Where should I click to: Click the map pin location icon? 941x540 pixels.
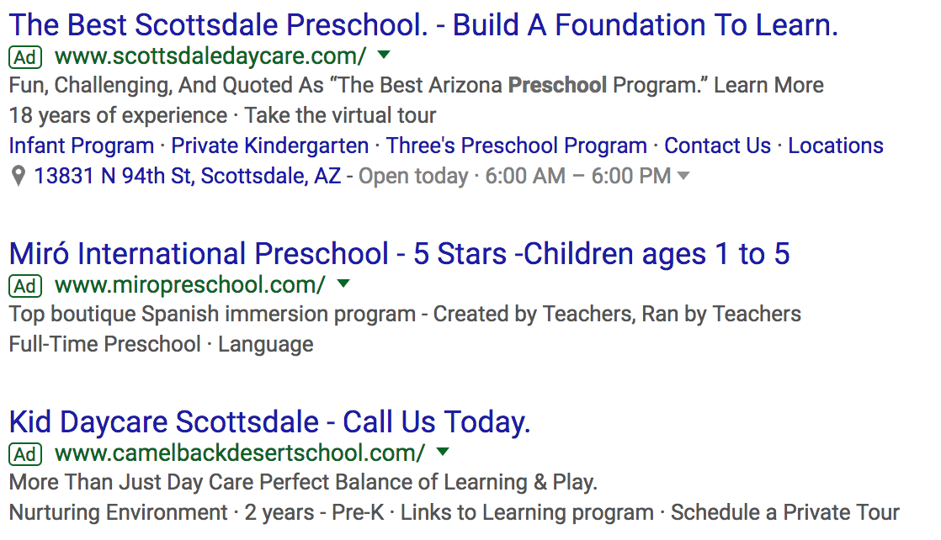pos(19,177)
